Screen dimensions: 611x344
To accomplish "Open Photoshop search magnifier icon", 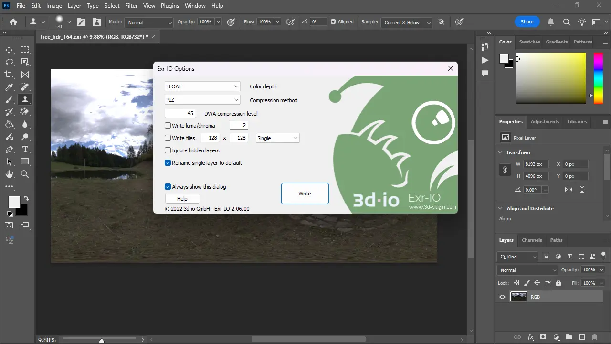I will [x=567, y=22].
